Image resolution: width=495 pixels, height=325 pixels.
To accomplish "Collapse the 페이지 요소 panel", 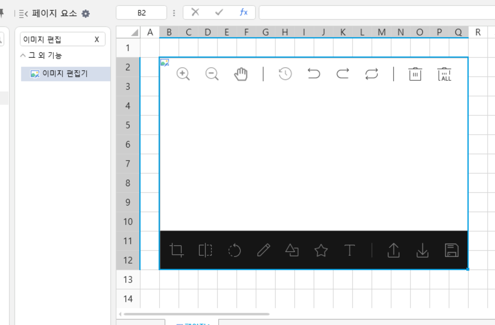I will click(23, 14).
